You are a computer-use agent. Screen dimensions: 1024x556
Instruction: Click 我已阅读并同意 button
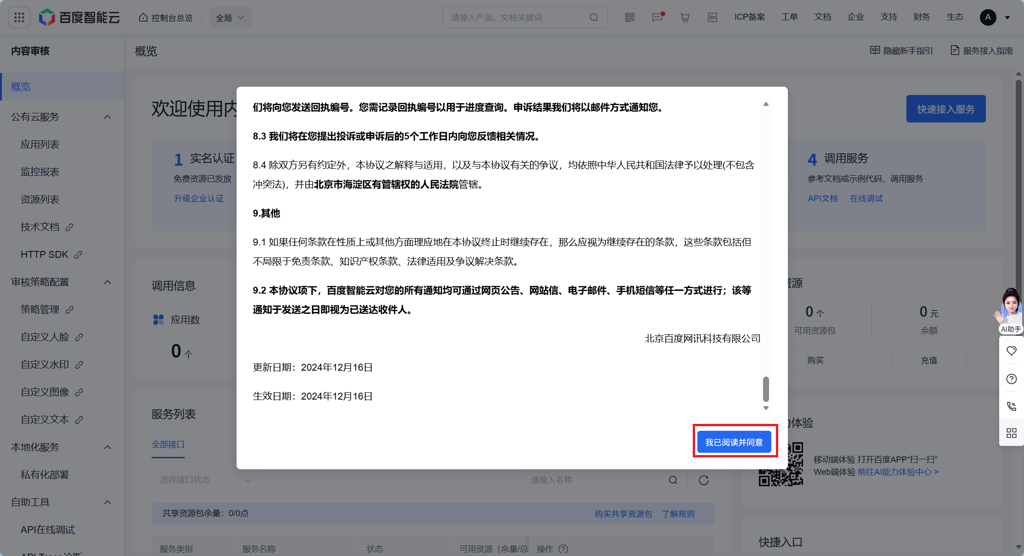(x=734, y=442)
